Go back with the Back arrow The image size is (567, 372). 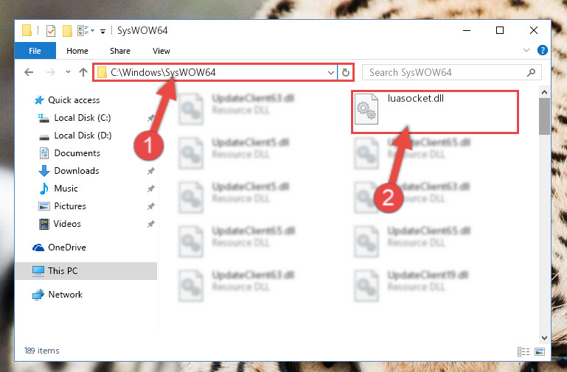[29, 72]
